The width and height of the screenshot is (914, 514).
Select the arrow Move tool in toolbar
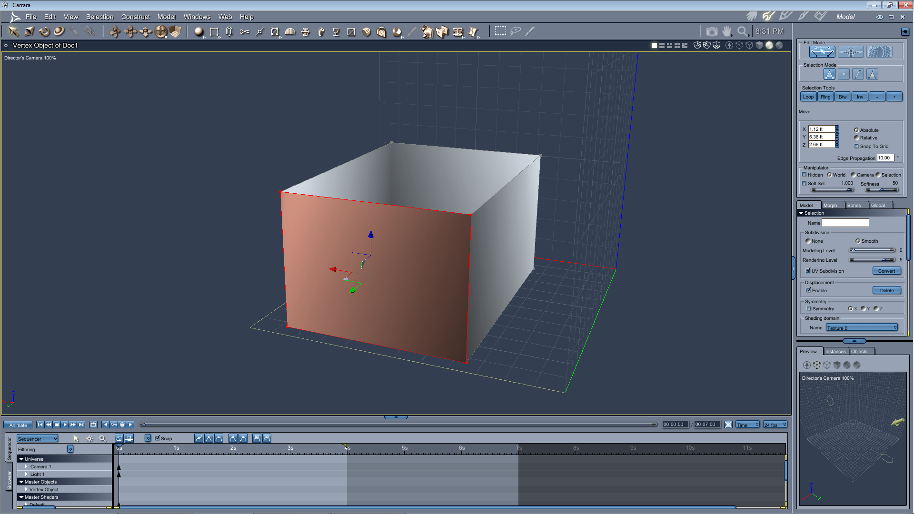[13, 31]
